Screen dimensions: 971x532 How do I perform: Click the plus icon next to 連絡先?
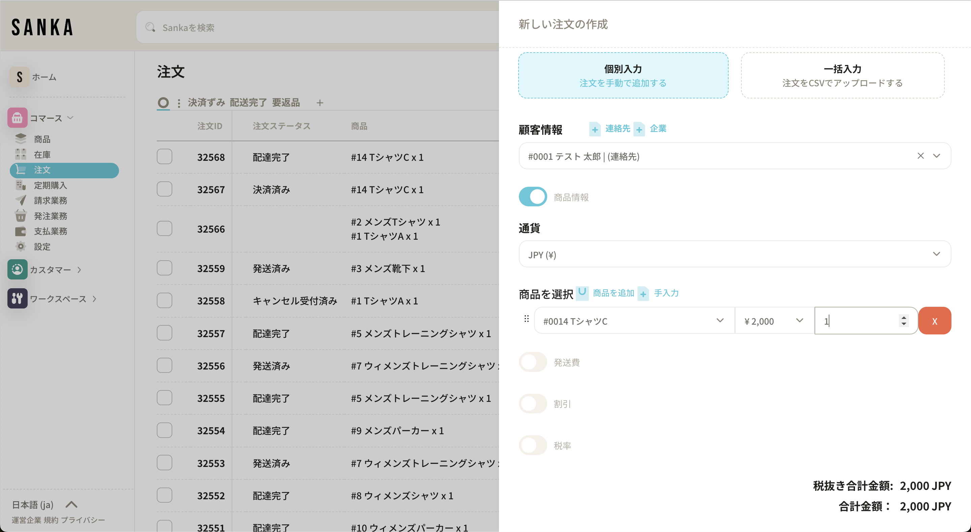pos(595,129)
